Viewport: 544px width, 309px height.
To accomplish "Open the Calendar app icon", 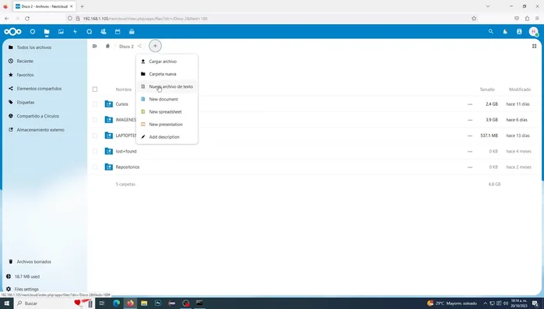I will click(x=118, y=32).
